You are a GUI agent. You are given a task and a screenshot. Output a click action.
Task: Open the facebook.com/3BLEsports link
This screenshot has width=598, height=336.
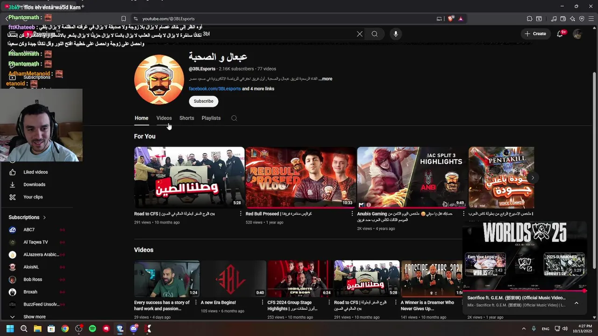[214, 89]
